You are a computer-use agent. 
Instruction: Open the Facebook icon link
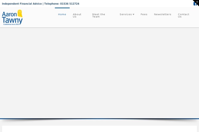pos(195,4)
